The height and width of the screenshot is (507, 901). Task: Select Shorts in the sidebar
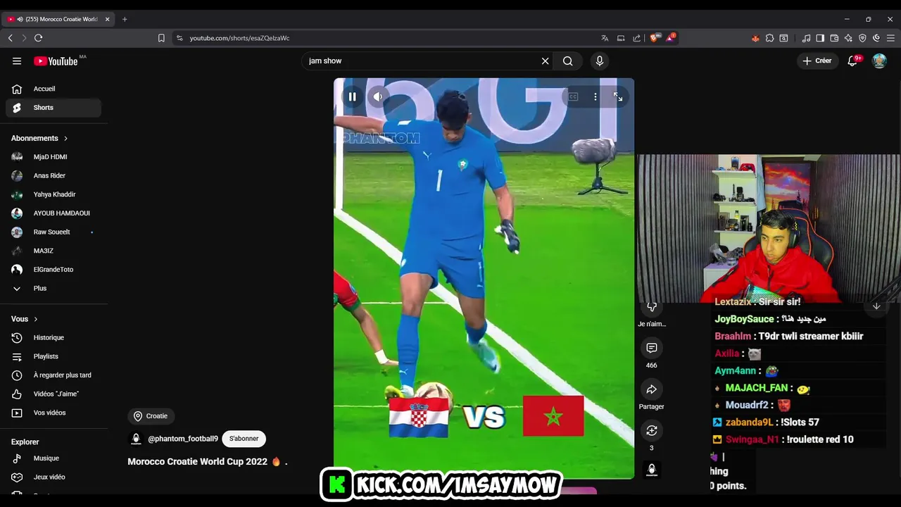pos(53,108)
